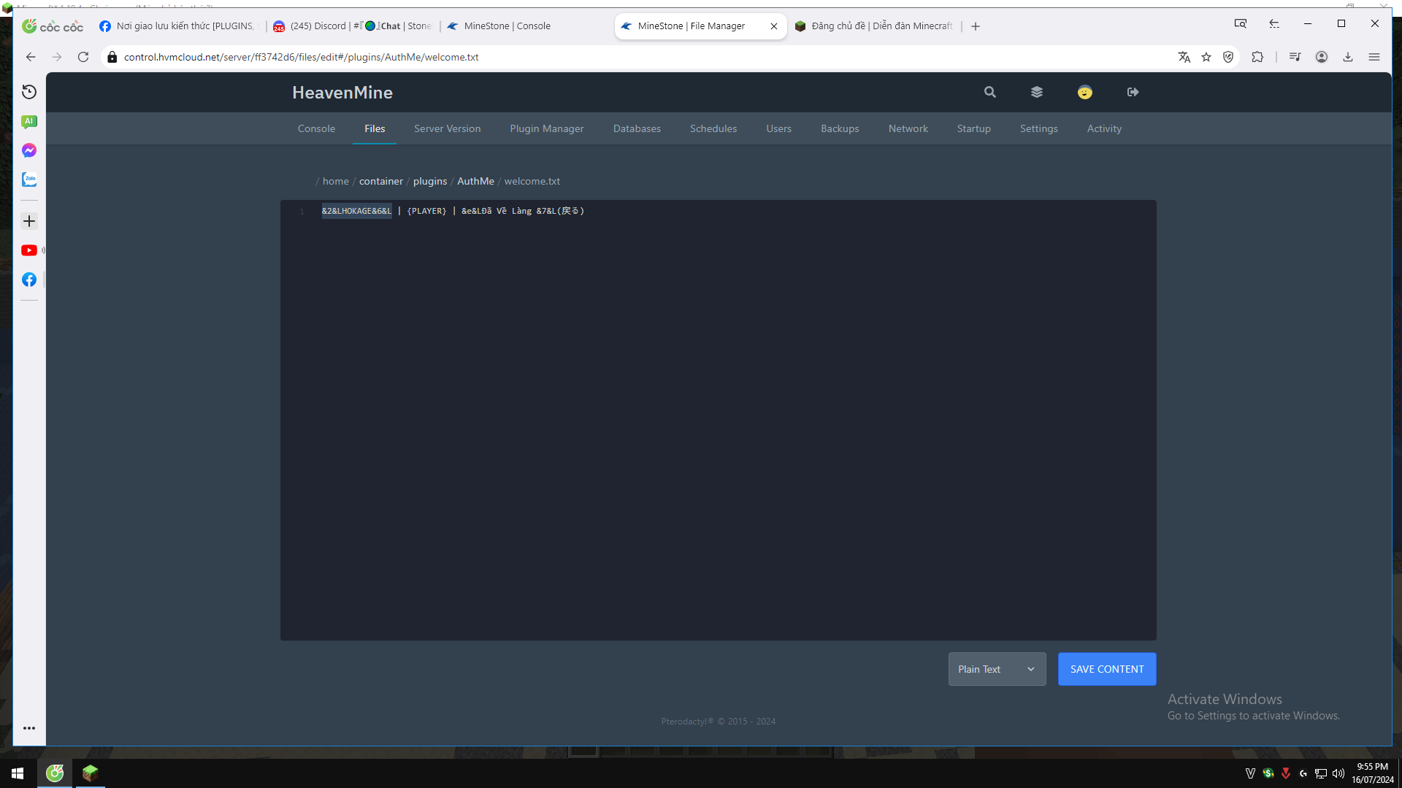Open Messenger in Coc Coc sidebar
The height and width of the screenshot is (788, 1402).
coord(29,150)
